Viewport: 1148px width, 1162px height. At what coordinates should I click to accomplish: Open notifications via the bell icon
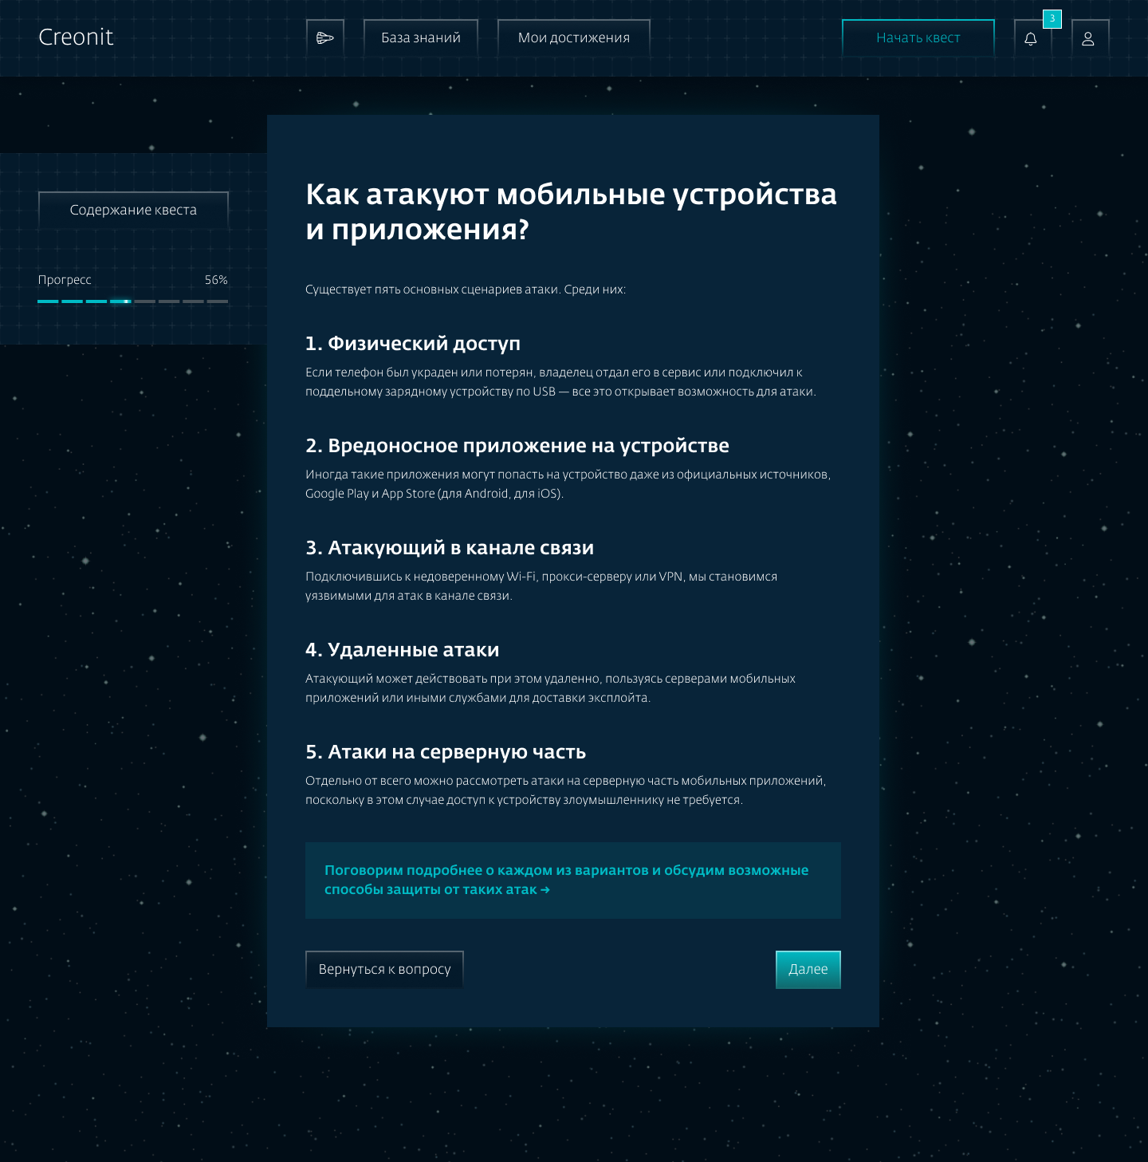point(1031,38)
